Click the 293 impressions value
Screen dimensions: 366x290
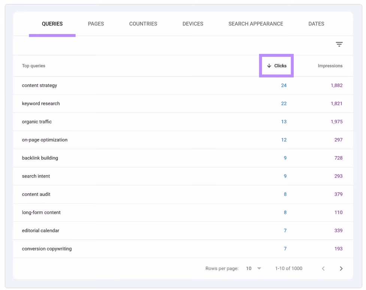coord(338,176)
